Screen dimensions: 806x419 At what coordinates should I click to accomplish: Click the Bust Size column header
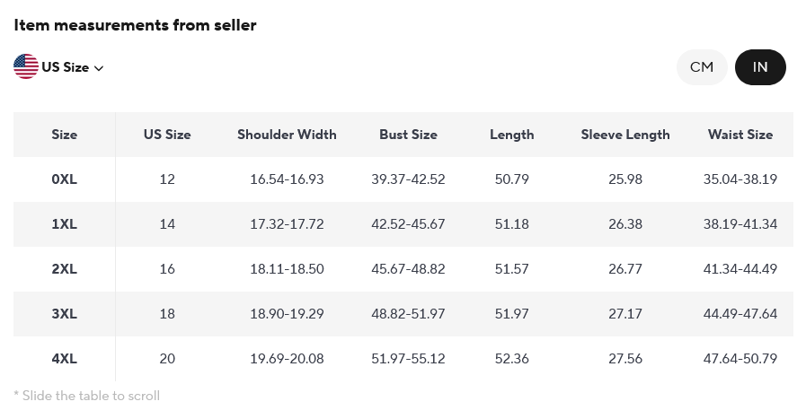click(408, 135)
